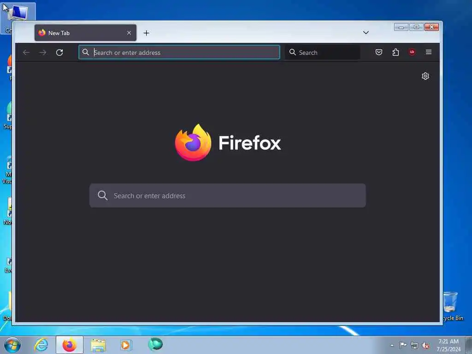Screen dimensions: 472x354
Task: Launch Internet Explorer from the taskbar
Action: (41, 345)
